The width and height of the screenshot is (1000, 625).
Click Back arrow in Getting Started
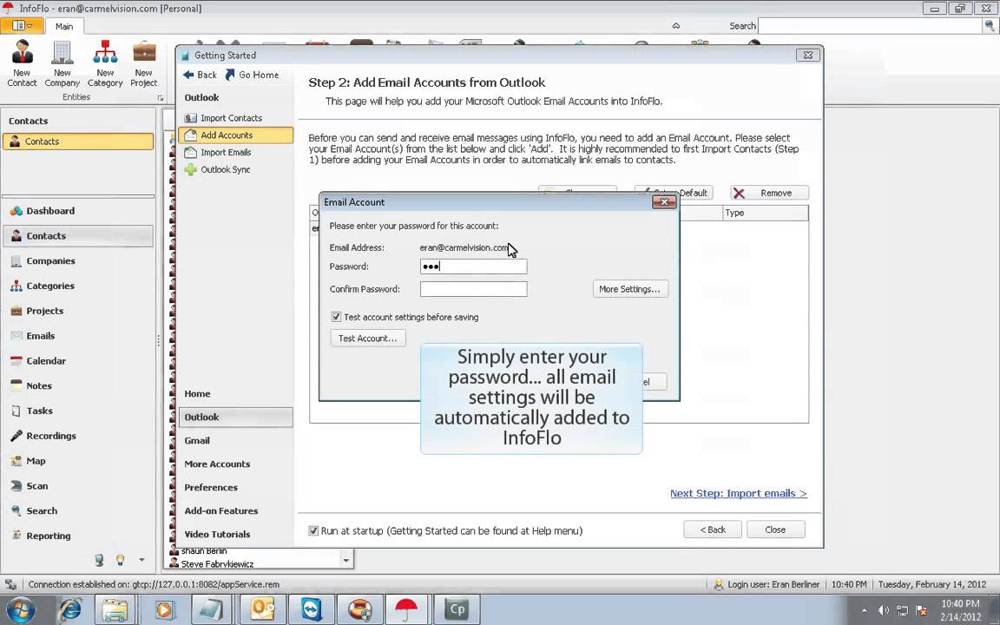pyautogui.click(x=200, y=75)
